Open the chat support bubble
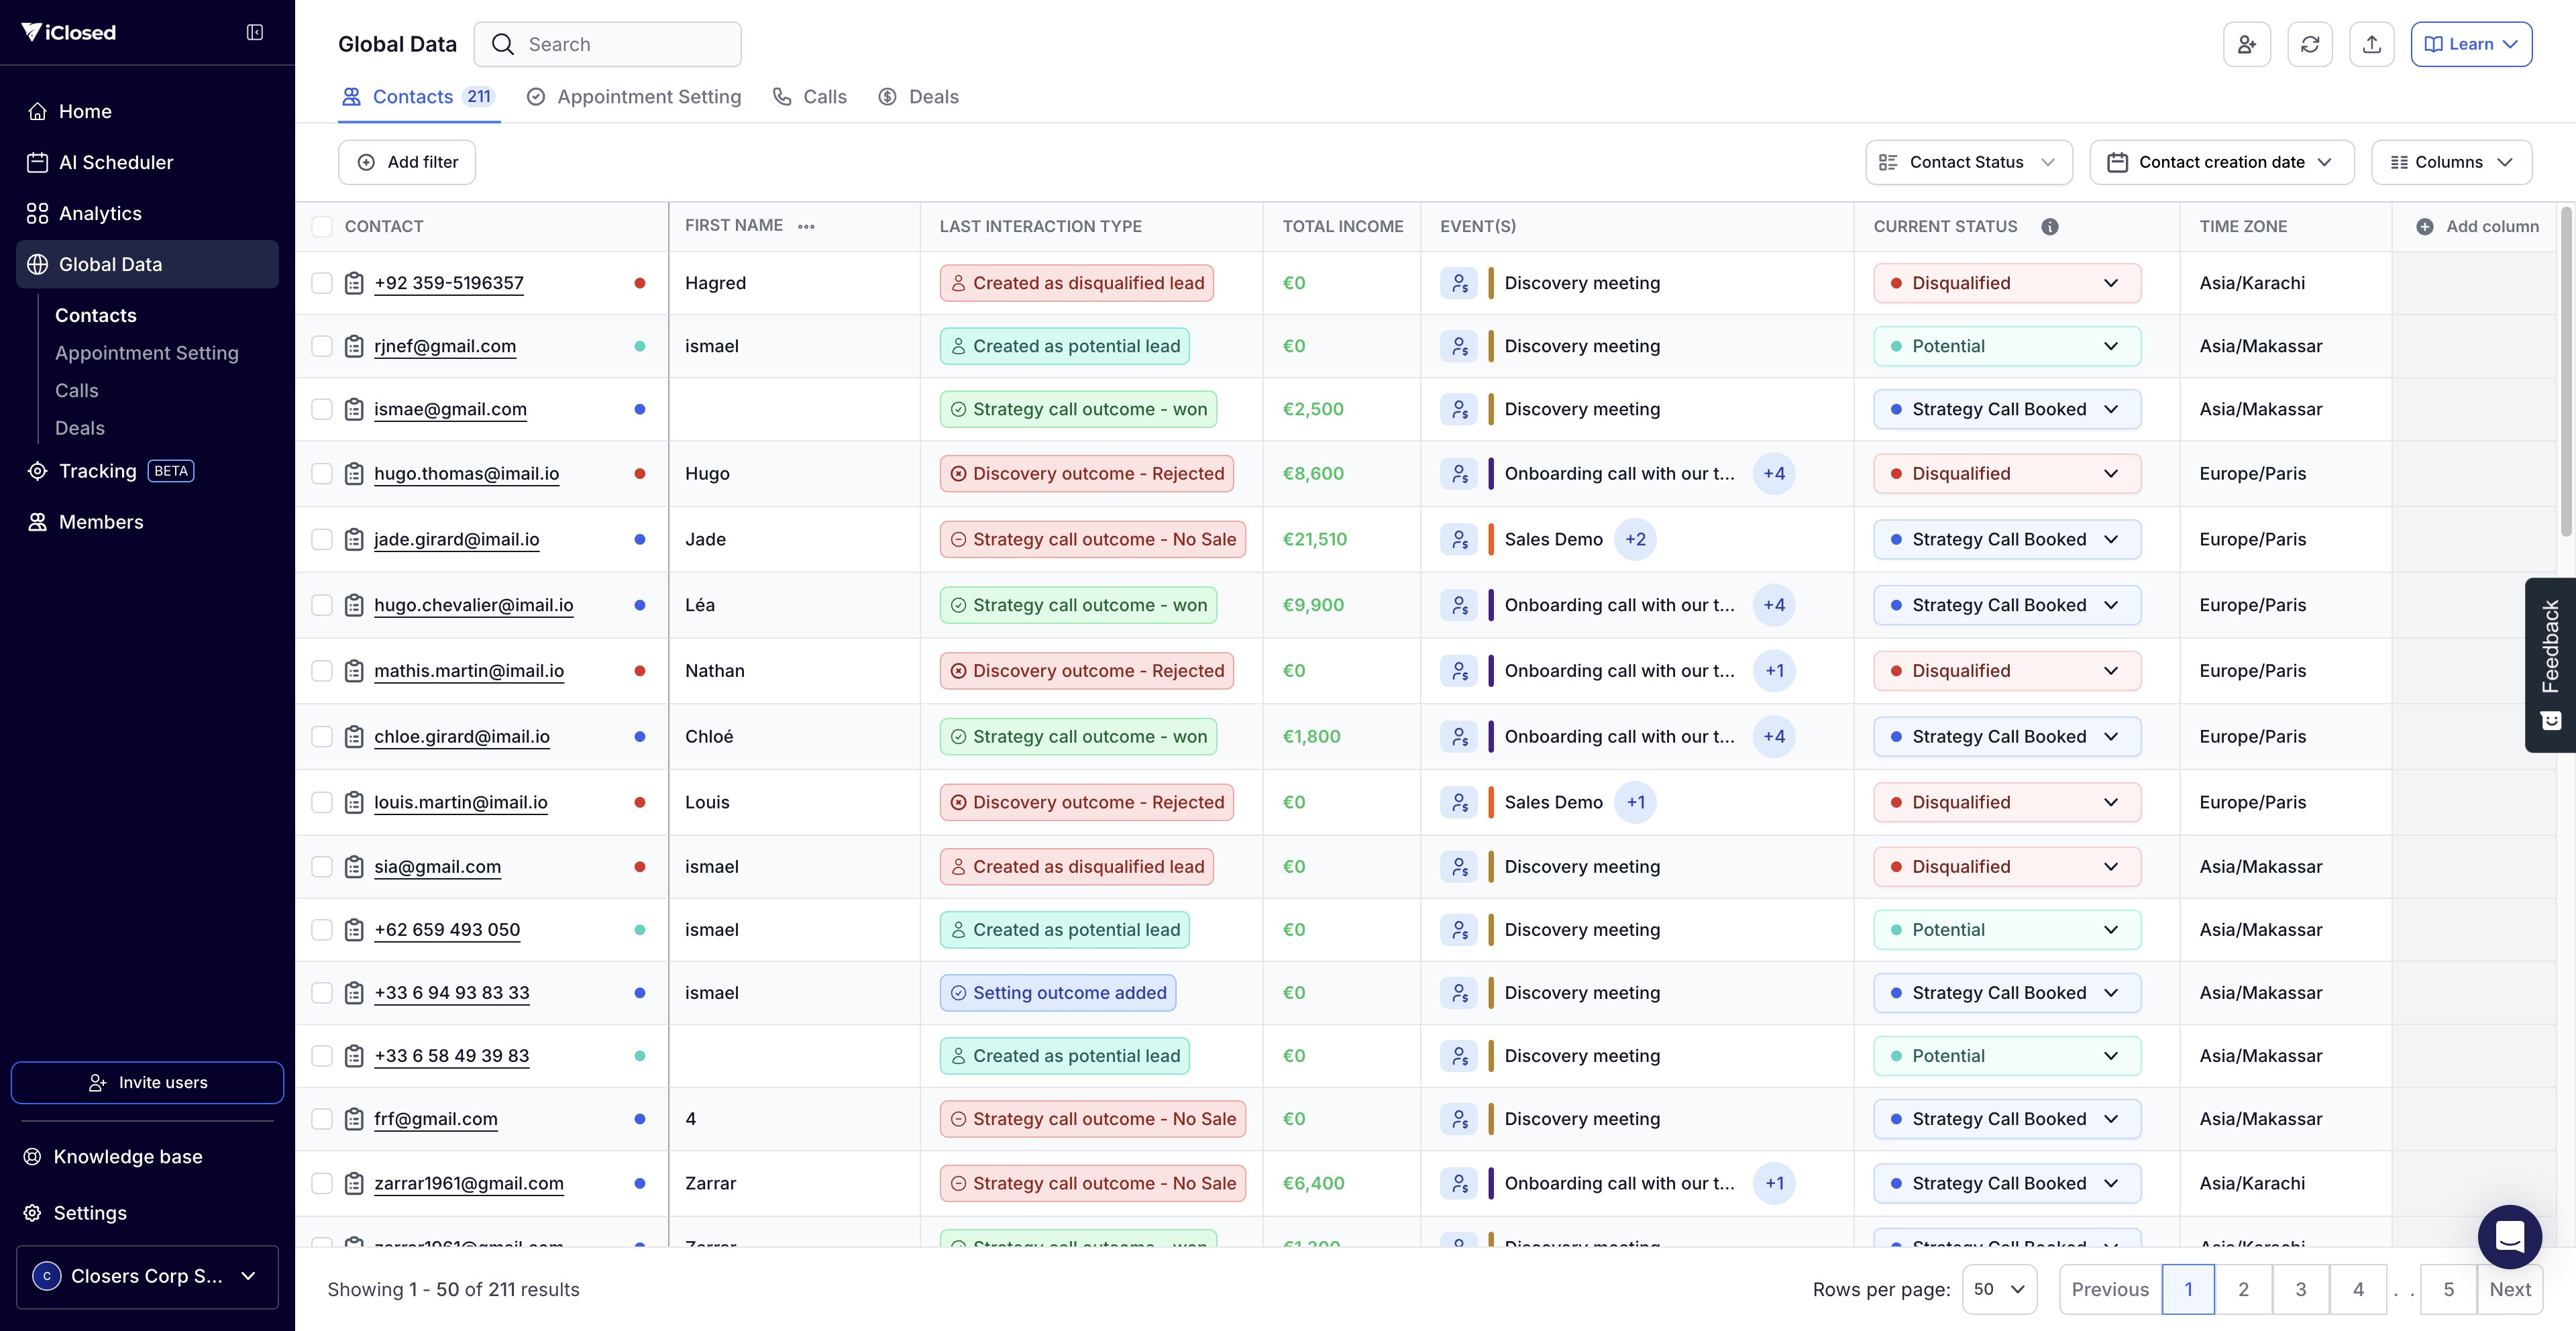This screenshot has width=2576, height=1331. (2509, 1236)
